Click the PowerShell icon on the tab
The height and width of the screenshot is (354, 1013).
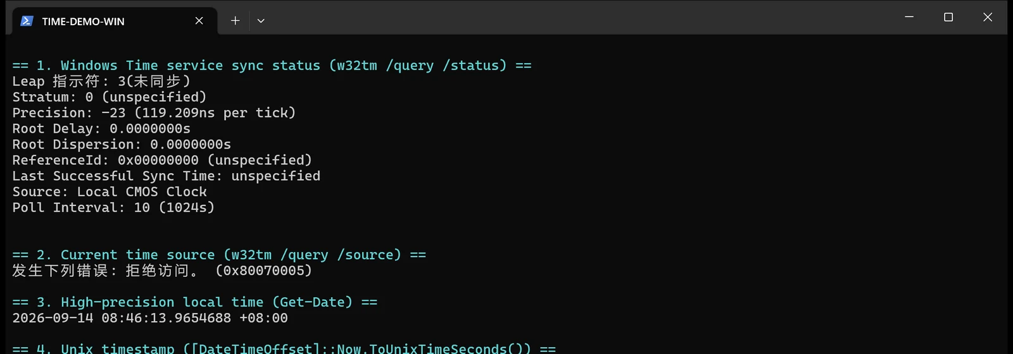coord(27,21)
